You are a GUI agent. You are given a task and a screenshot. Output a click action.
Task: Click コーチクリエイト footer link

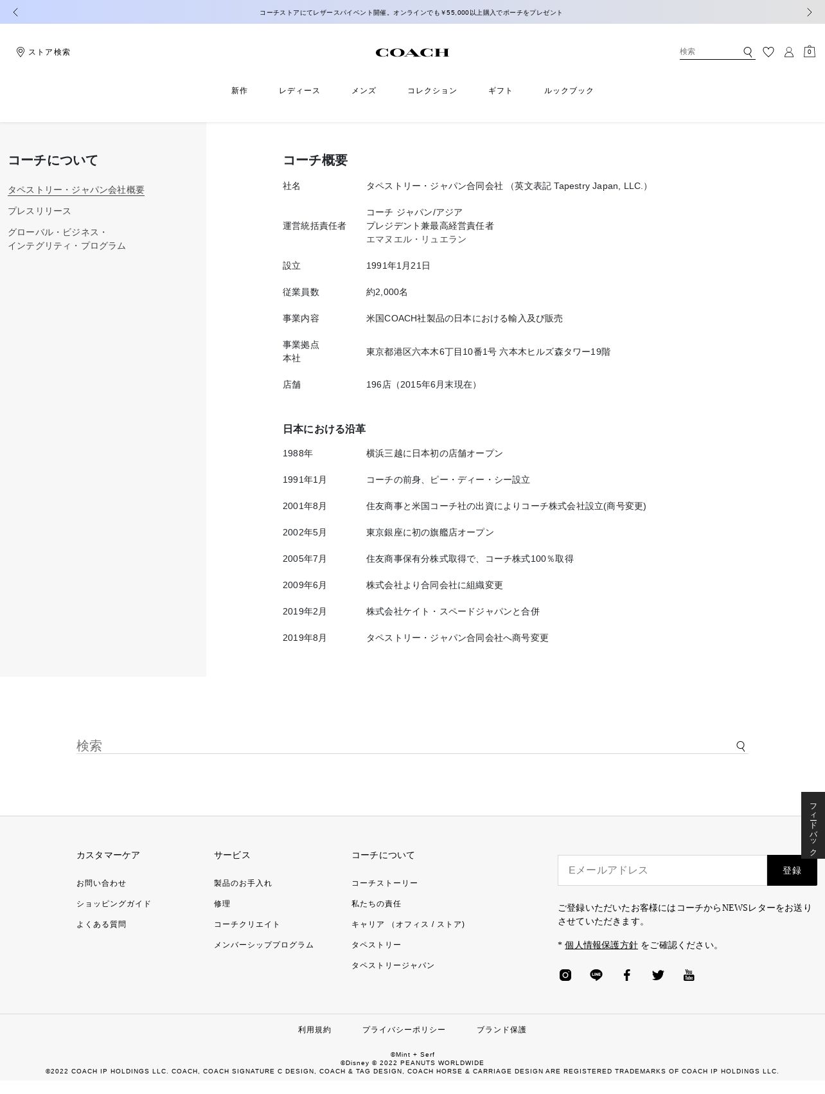pos(247,924)
